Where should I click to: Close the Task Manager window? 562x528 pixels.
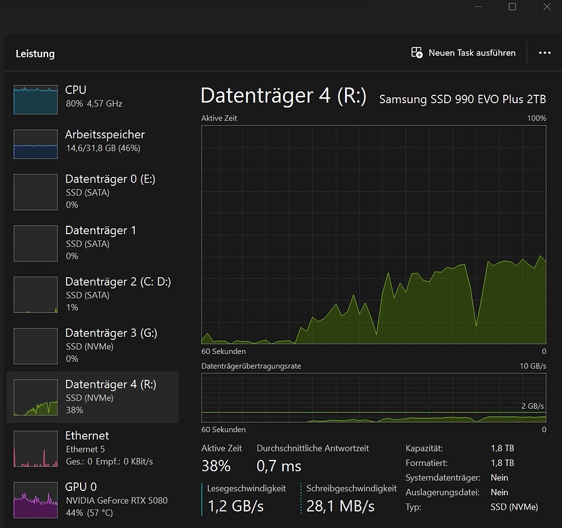tap(546, 7)
